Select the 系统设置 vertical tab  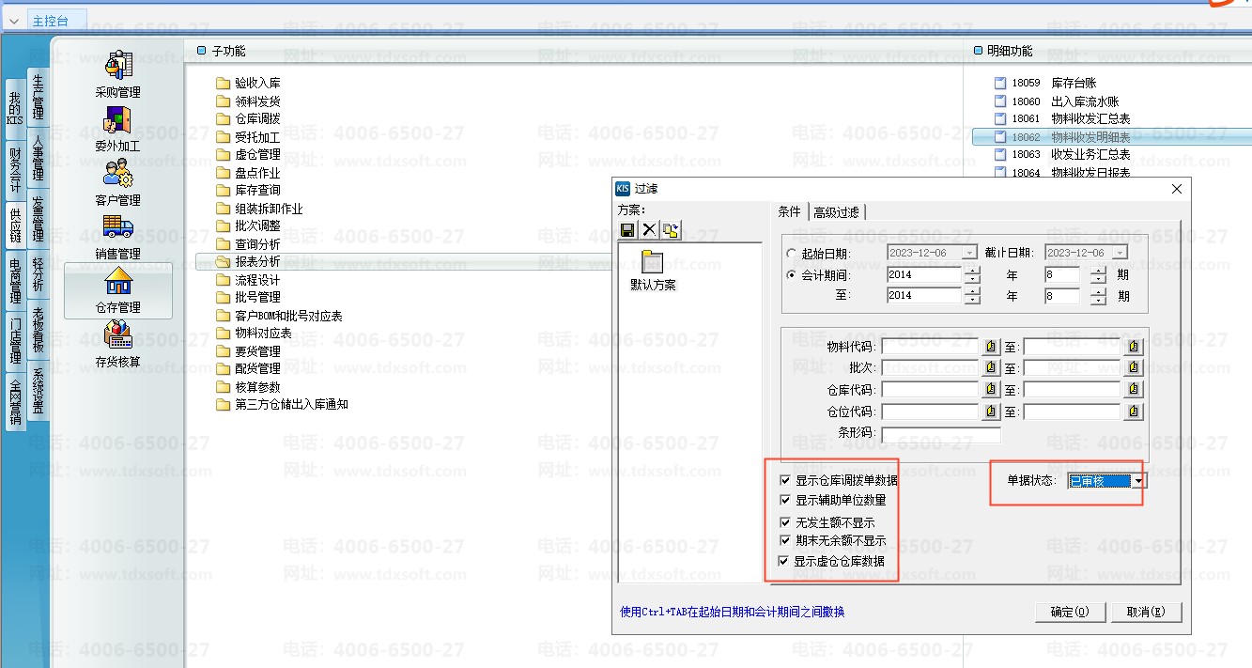point(38,391)
